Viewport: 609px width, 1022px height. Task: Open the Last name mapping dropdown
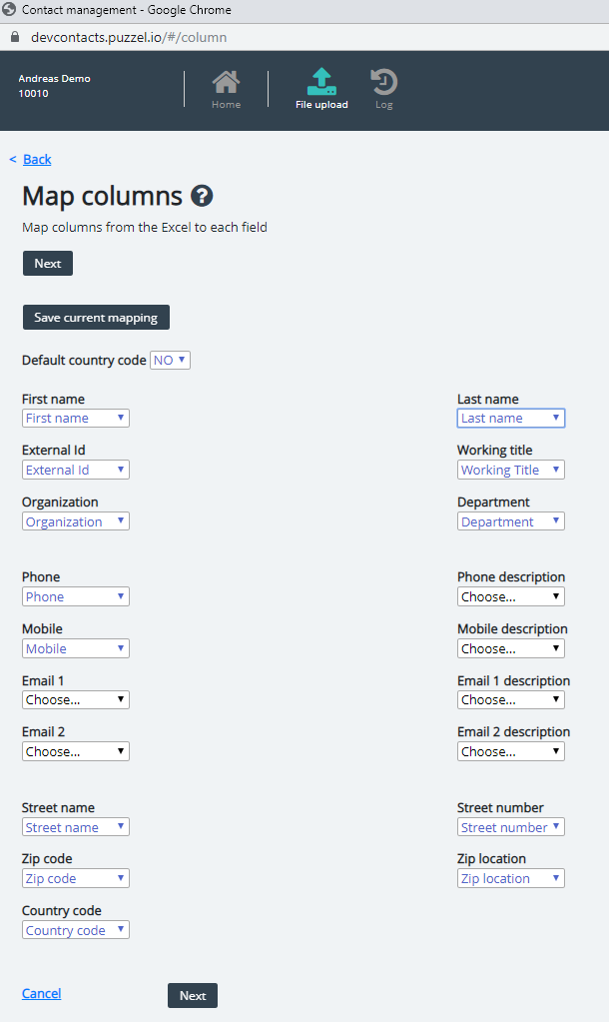[x=511, y=419]
